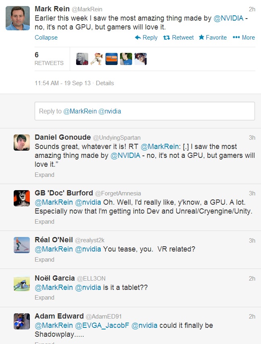
Task: View the last retweeter's avatar
Action: [x=141, y=59]
